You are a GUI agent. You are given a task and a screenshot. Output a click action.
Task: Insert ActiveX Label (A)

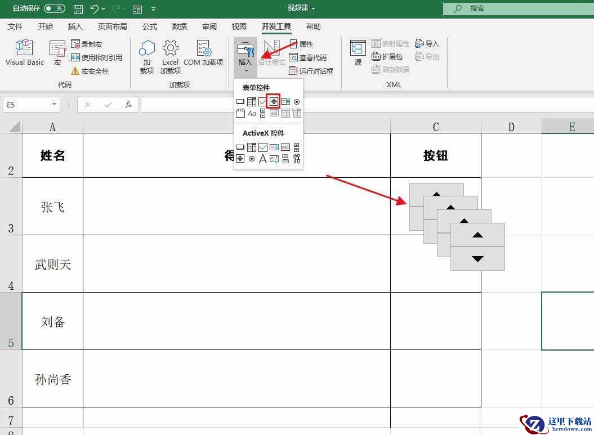[262, 159]
